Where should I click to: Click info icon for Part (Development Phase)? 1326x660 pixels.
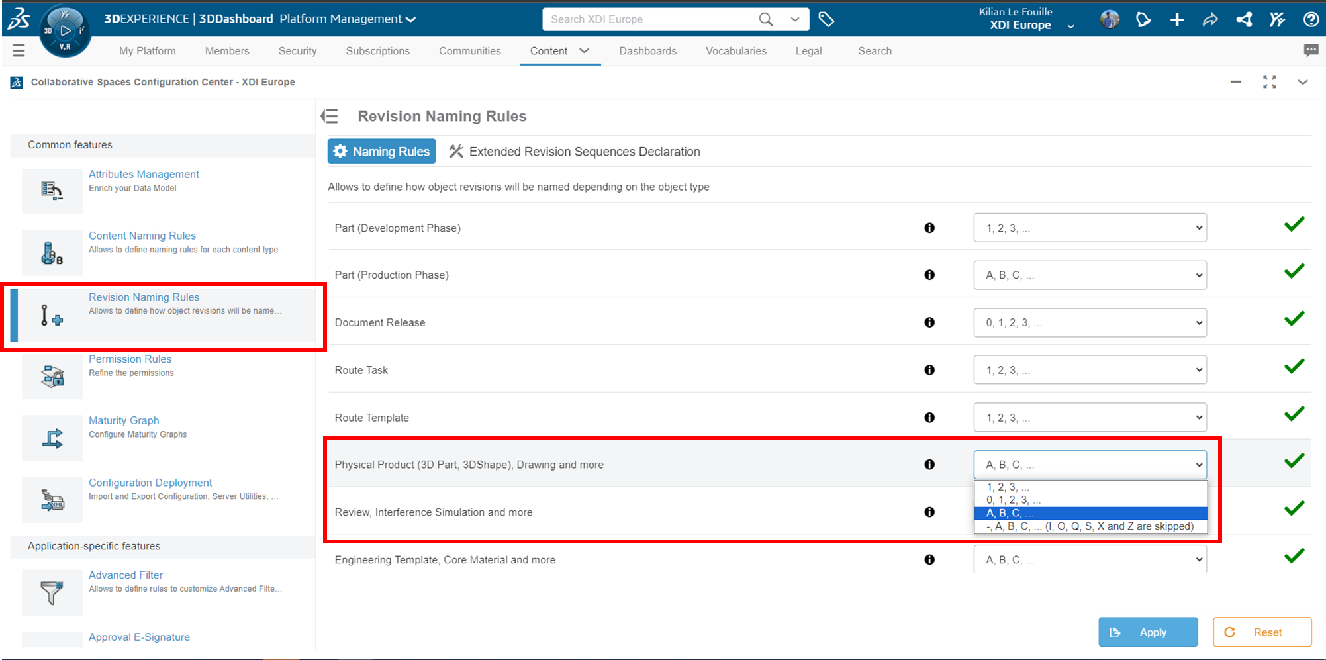tap(929, 228)
